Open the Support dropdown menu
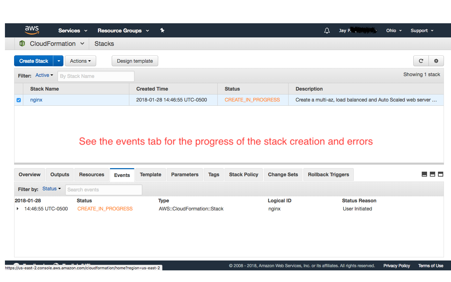Viewport: 451px width, 282px height. pyautogui.click(x=422, y=31)
